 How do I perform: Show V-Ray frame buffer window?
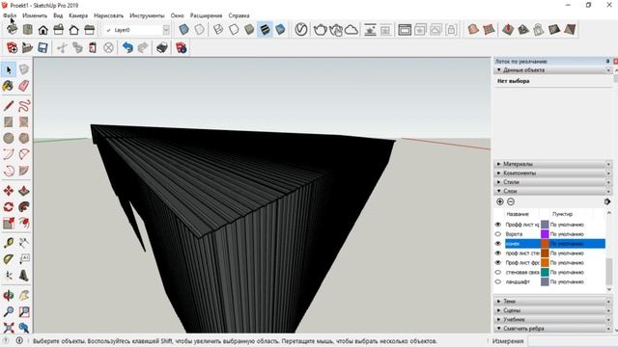tap(405, 30)
